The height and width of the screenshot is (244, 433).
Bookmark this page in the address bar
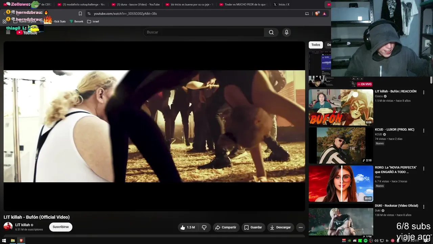[80, 14]
